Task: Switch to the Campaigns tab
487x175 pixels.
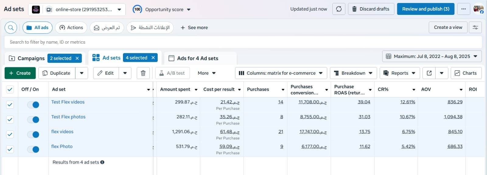Action: 31,58
